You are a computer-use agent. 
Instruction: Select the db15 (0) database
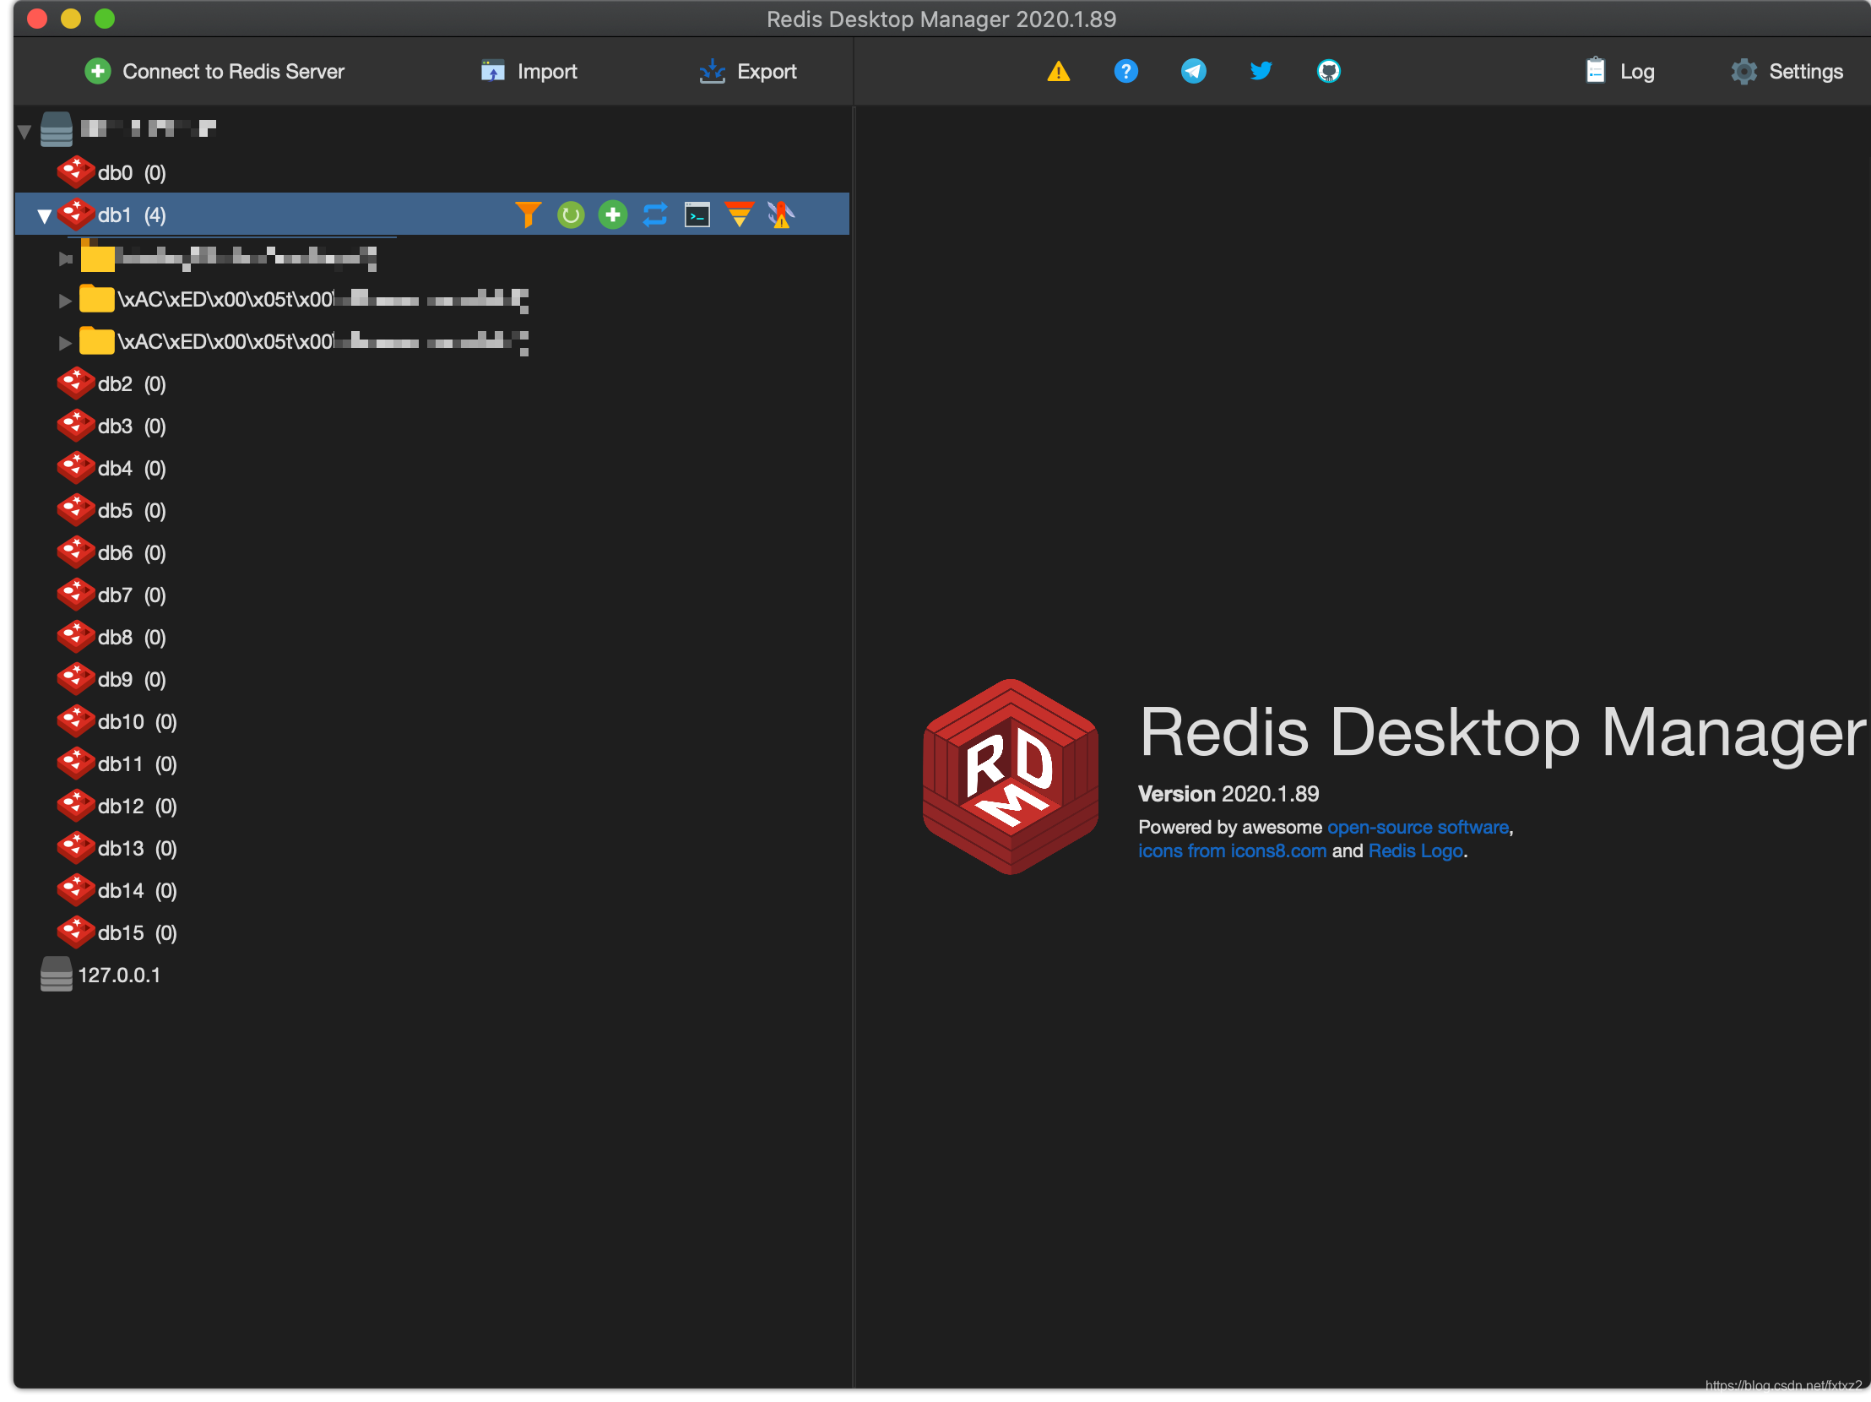pos(137,933)
